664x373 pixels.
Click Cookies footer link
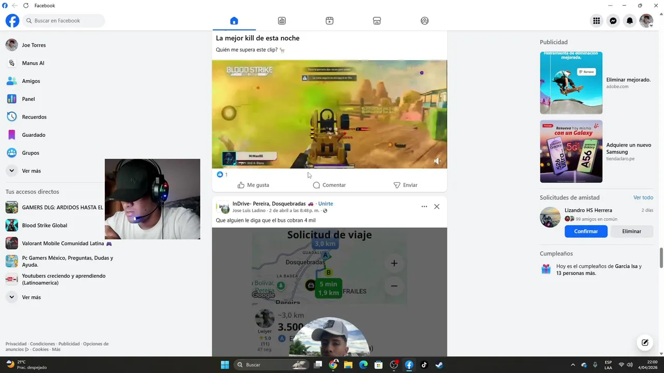(40, 349)
